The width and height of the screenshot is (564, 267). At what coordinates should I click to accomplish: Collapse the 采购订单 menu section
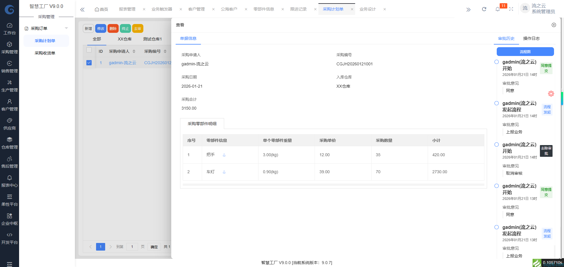[66, 28]
